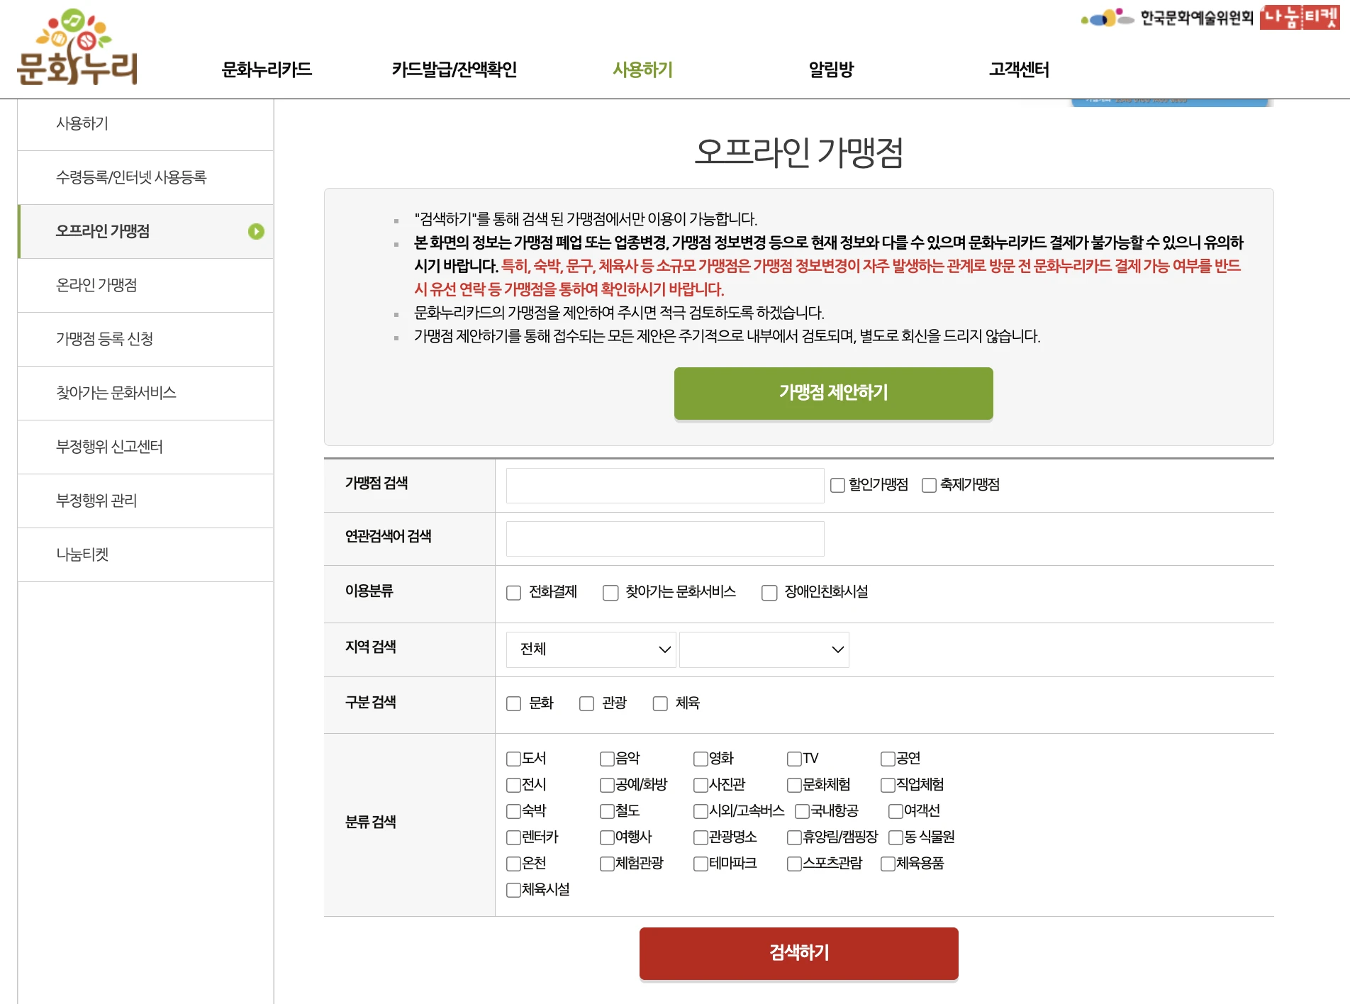Viewport: 1350px width, 1004px height.
Task: Tick the 전화결제 checkbox
Action: point(514,593)
